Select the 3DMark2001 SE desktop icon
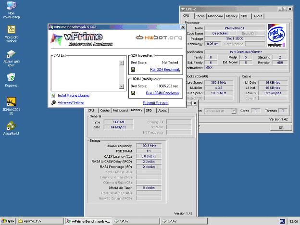The height and width of the screenshot is (225, 300). pyautogui.click(x=11, y=106)
